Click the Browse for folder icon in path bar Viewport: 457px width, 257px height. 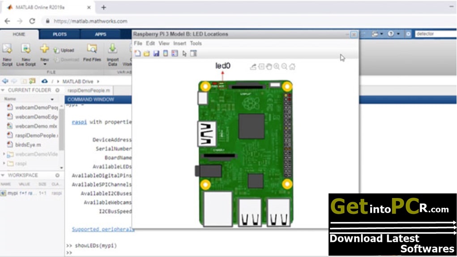pos(32,81)
